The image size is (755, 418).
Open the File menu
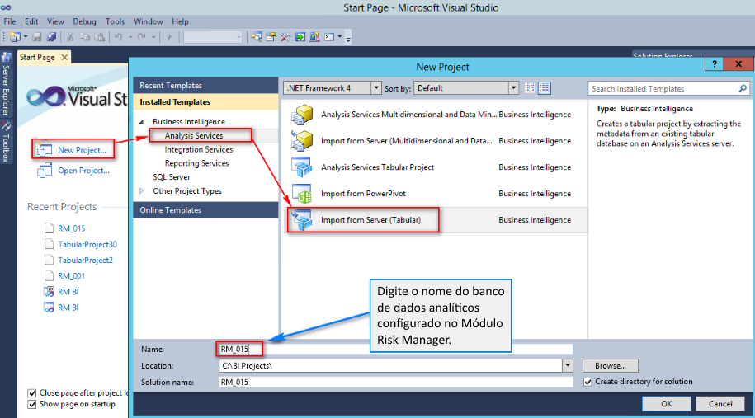tap(10, 21)
